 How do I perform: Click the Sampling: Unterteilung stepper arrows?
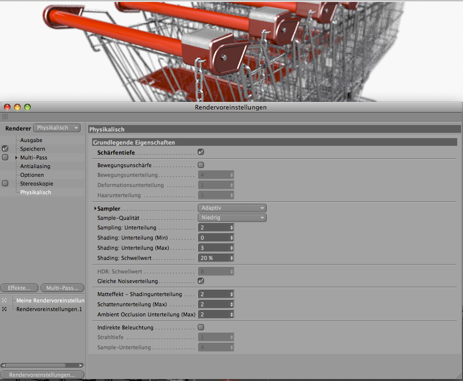[231, 227]
